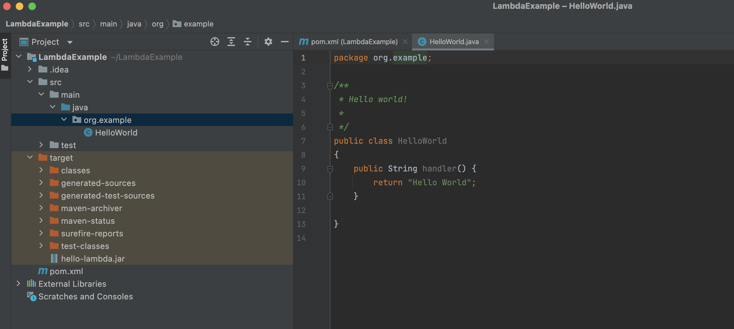This screenshot has height=329, width=734.
Task: Select the hello-lambda.jar archive icon
Action: click(54, 258)
